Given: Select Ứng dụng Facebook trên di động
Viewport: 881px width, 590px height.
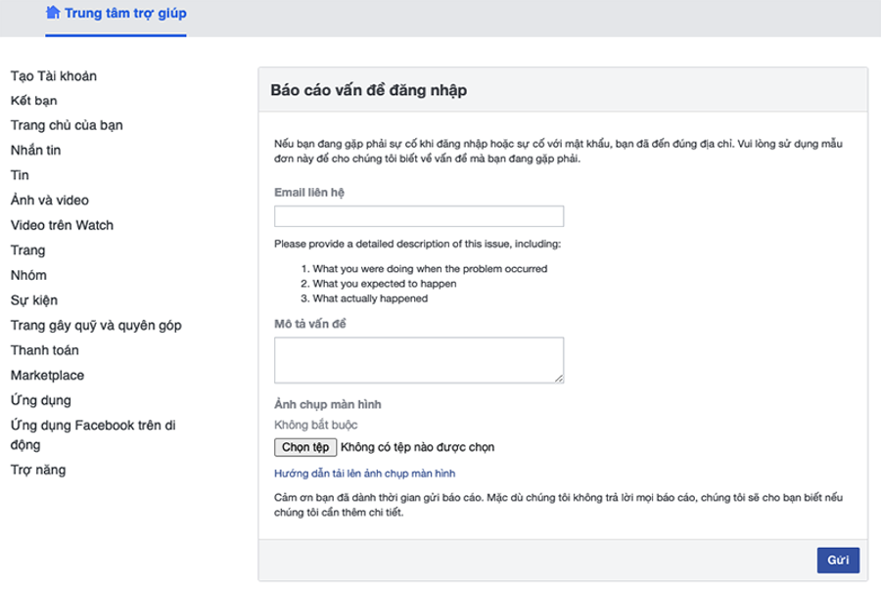Looking at the screenshot, I should click(93, 434).
